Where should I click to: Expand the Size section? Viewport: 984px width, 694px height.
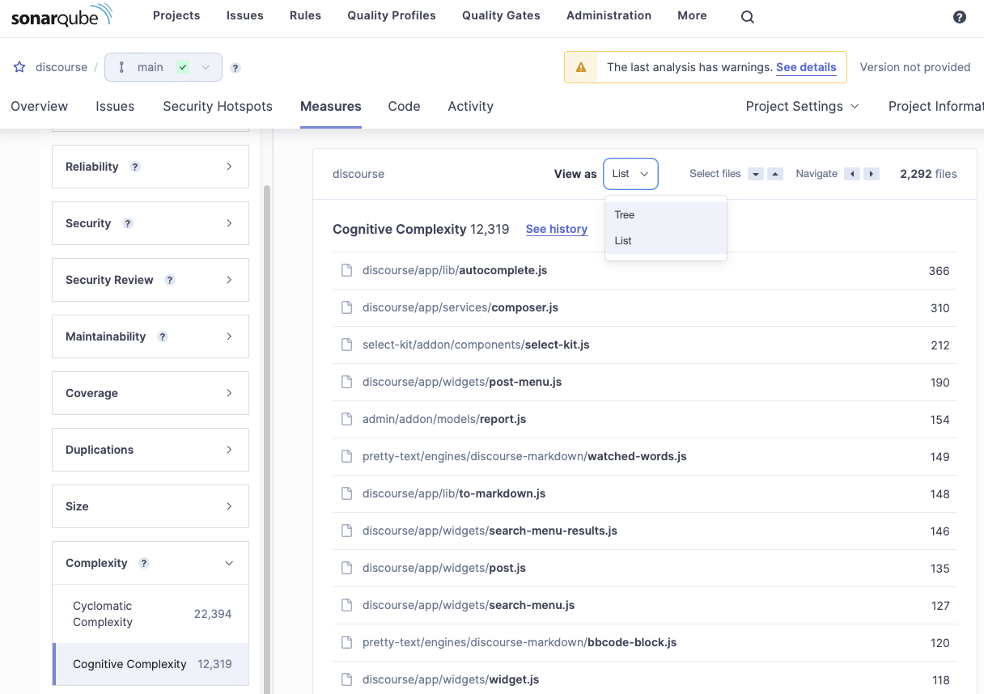151,506
